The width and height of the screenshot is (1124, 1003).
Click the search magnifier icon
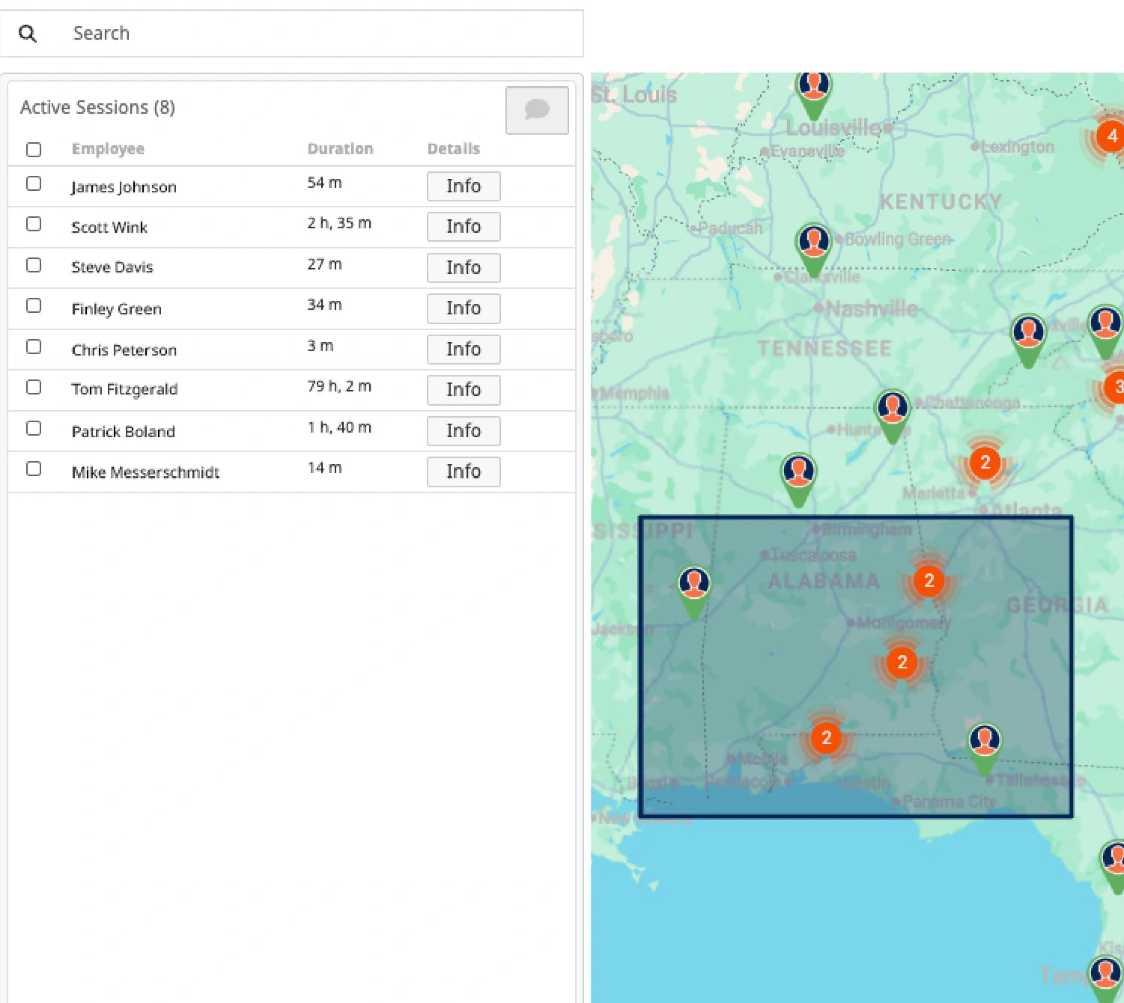[28, 34]
